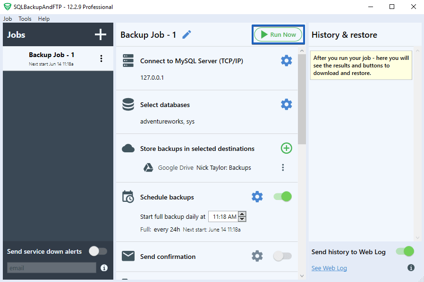Open Schedule backups settings gear
The width and height of the screenshot is (424, 282).
pos(257,197)
